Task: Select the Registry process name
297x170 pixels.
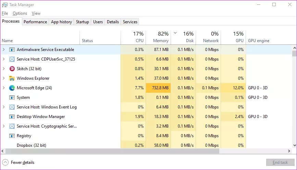Action: click(24, 136)
